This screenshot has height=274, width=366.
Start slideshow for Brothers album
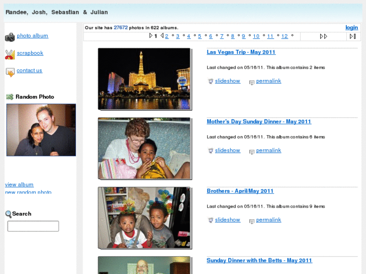point(228,220)
